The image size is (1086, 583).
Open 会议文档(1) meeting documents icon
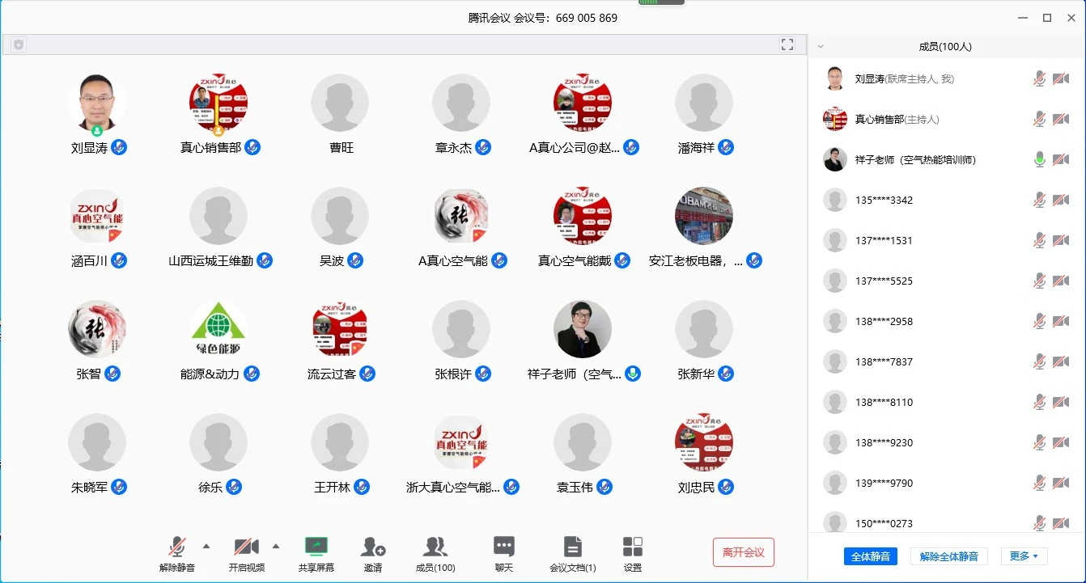(x=572, y=547)
